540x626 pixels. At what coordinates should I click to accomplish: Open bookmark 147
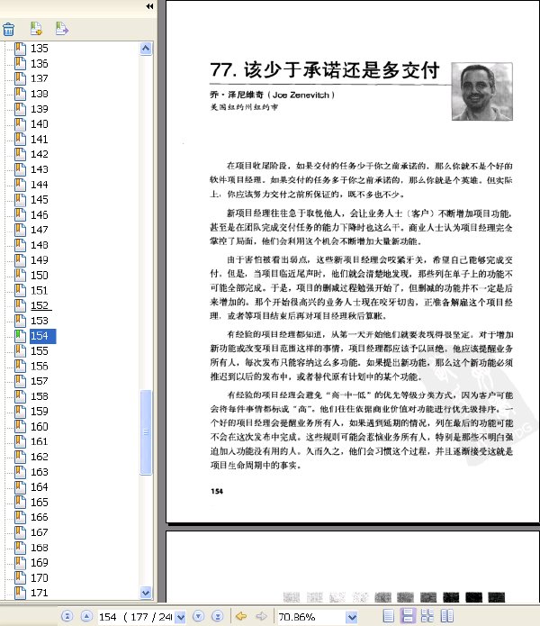pos(39,230)
